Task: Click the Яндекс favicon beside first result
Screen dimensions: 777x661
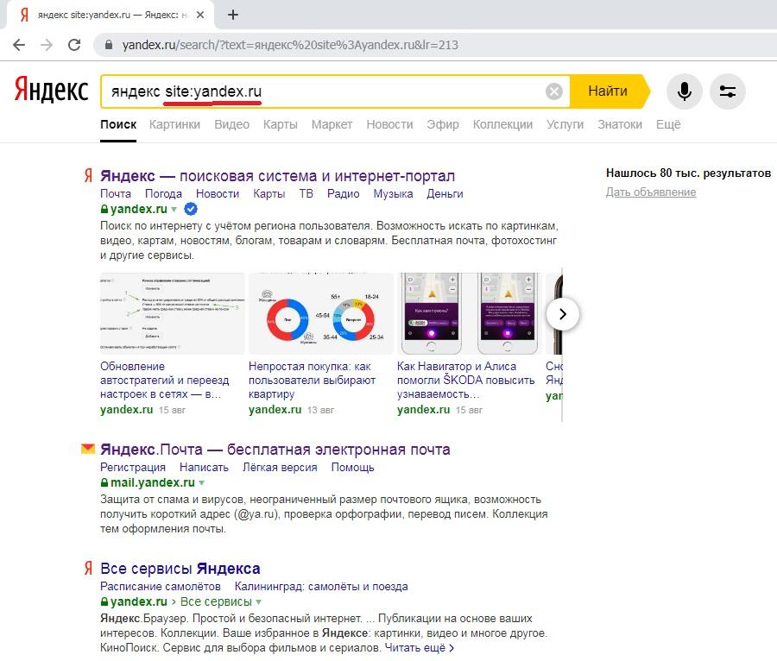Action: click(x=88, y=175)
